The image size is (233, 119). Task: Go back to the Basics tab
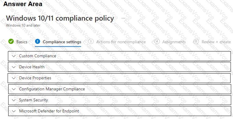pos(22,42)
